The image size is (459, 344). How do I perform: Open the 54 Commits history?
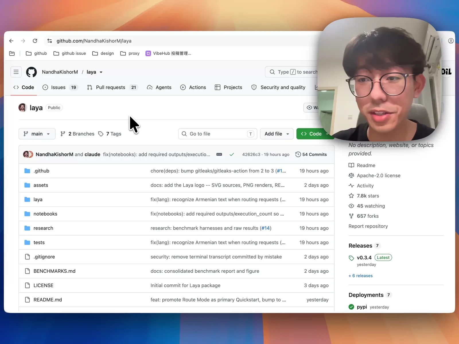tap(311, 155)
